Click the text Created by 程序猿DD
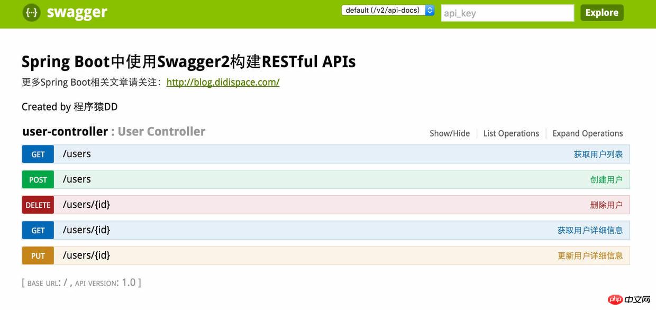The width and height of the screenshot is (656, 310). 70,107
